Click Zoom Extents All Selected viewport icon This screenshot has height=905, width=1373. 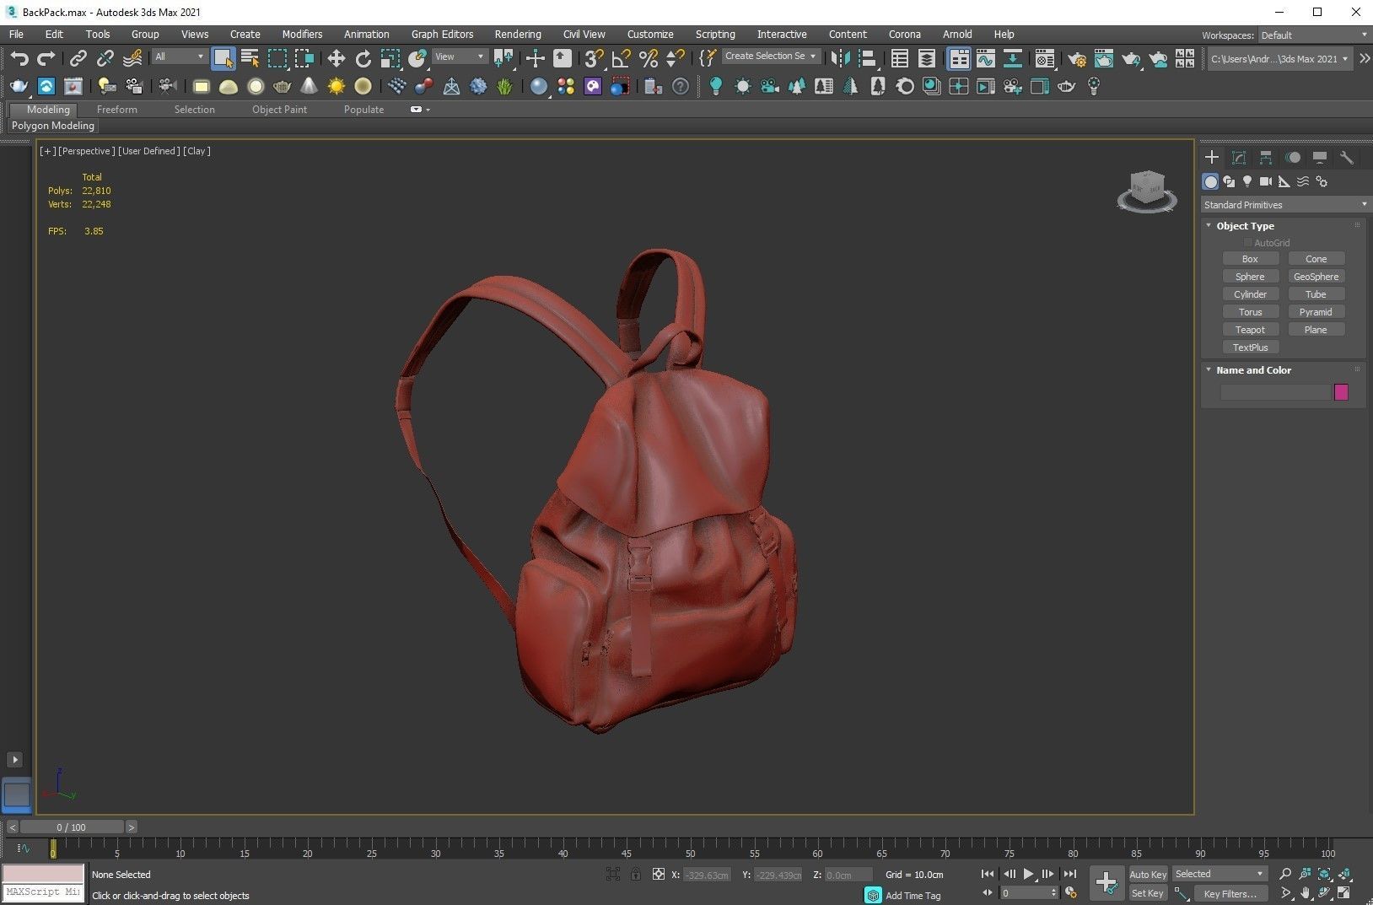[1344, 874]
